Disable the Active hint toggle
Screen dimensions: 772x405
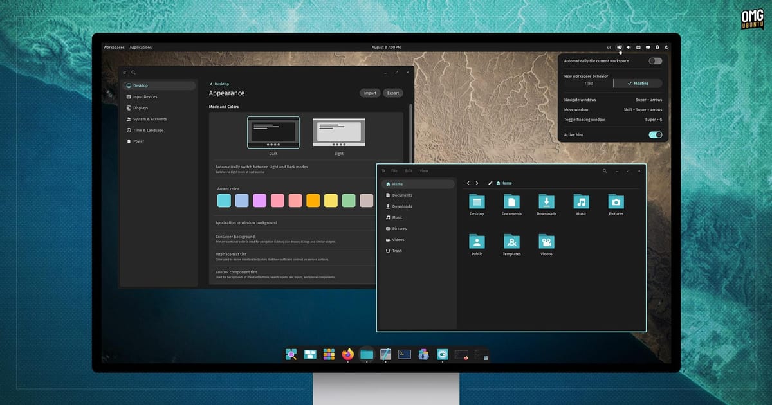(655, 135)
